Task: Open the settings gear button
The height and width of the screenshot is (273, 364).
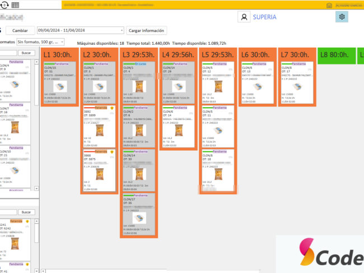Action: [342, 17]
